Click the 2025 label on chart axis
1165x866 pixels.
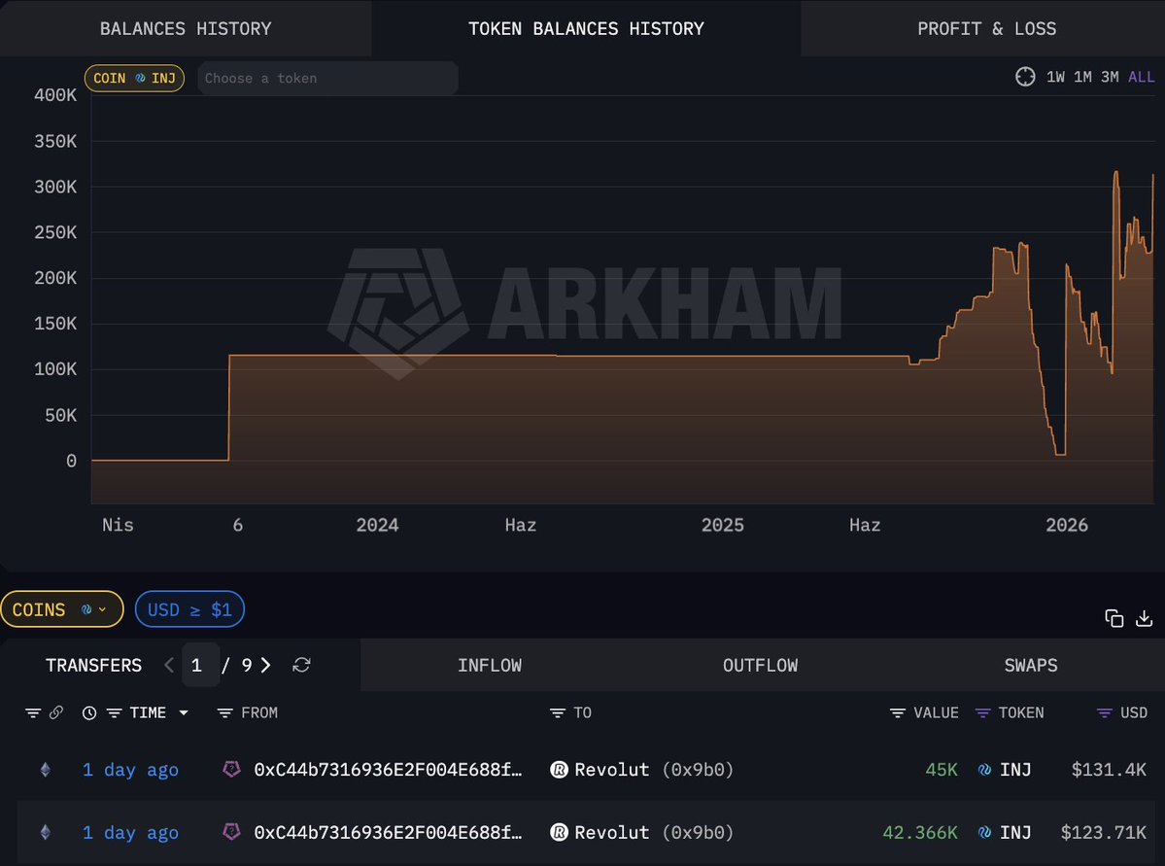[722, 525]
